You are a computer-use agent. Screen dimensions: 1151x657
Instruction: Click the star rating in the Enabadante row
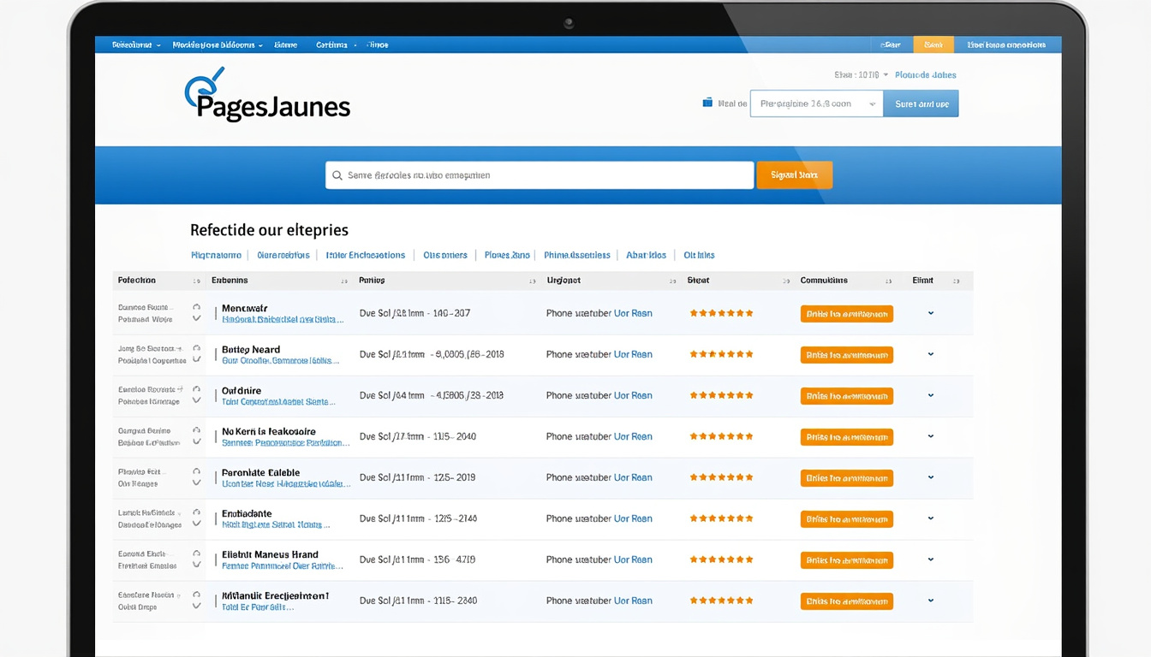(x=721, y=518)
